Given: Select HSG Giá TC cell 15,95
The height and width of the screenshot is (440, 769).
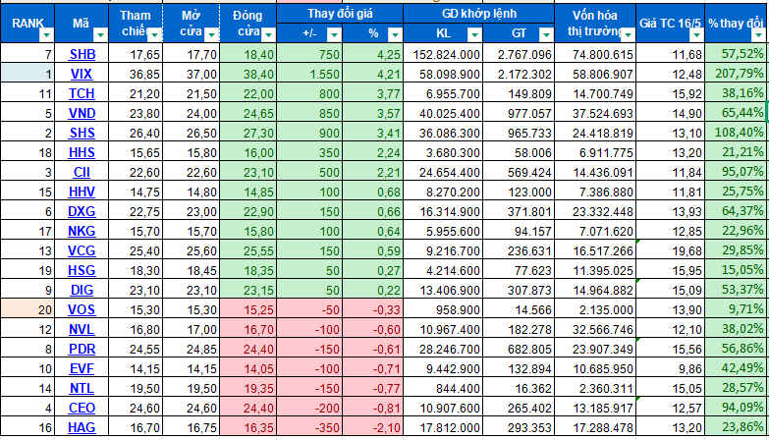Looking at the screenshot, I should [671, 270].
